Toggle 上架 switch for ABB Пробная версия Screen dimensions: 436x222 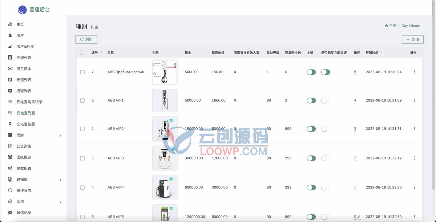click(x=311, y=72)
